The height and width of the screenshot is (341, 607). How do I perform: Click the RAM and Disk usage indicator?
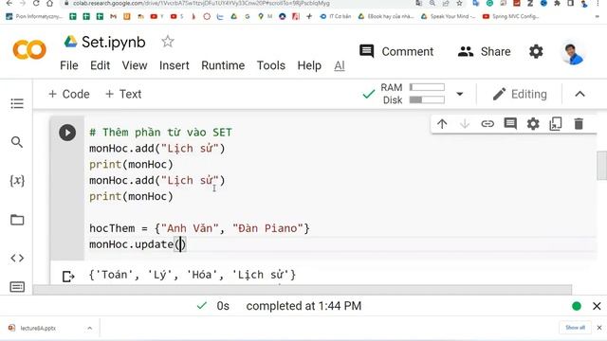tap(413, 94)
